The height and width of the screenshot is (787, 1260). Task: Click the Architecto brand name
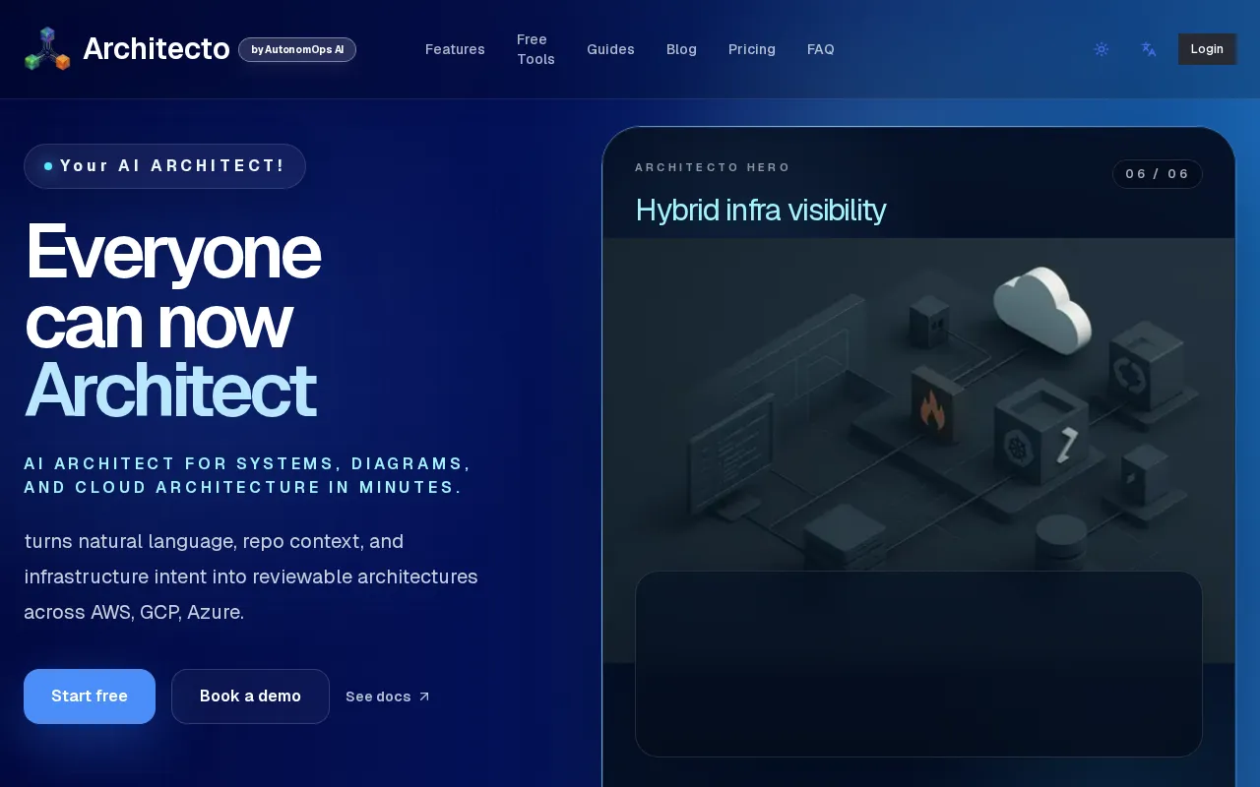point(157,49)
